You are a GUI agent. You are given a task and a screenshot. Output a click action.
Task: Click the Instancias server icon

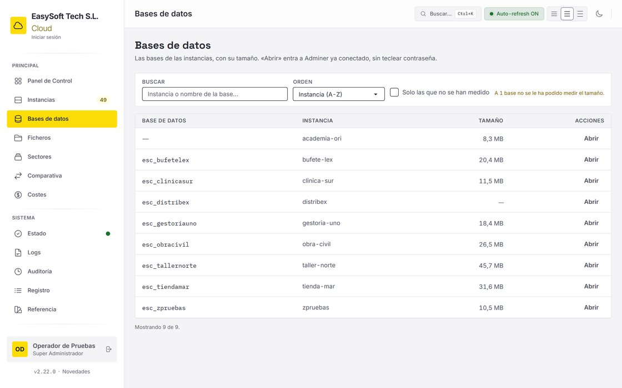(x=18, y=100)
